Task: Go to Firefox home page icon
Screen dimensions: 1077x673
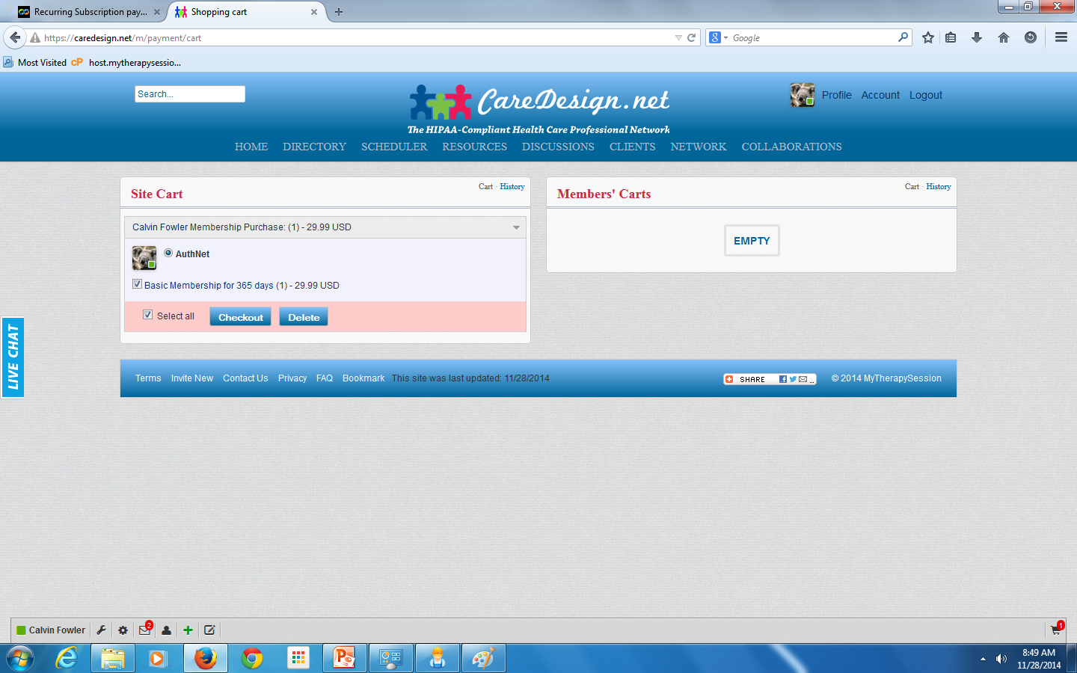Action: (x=1004, y=37)
